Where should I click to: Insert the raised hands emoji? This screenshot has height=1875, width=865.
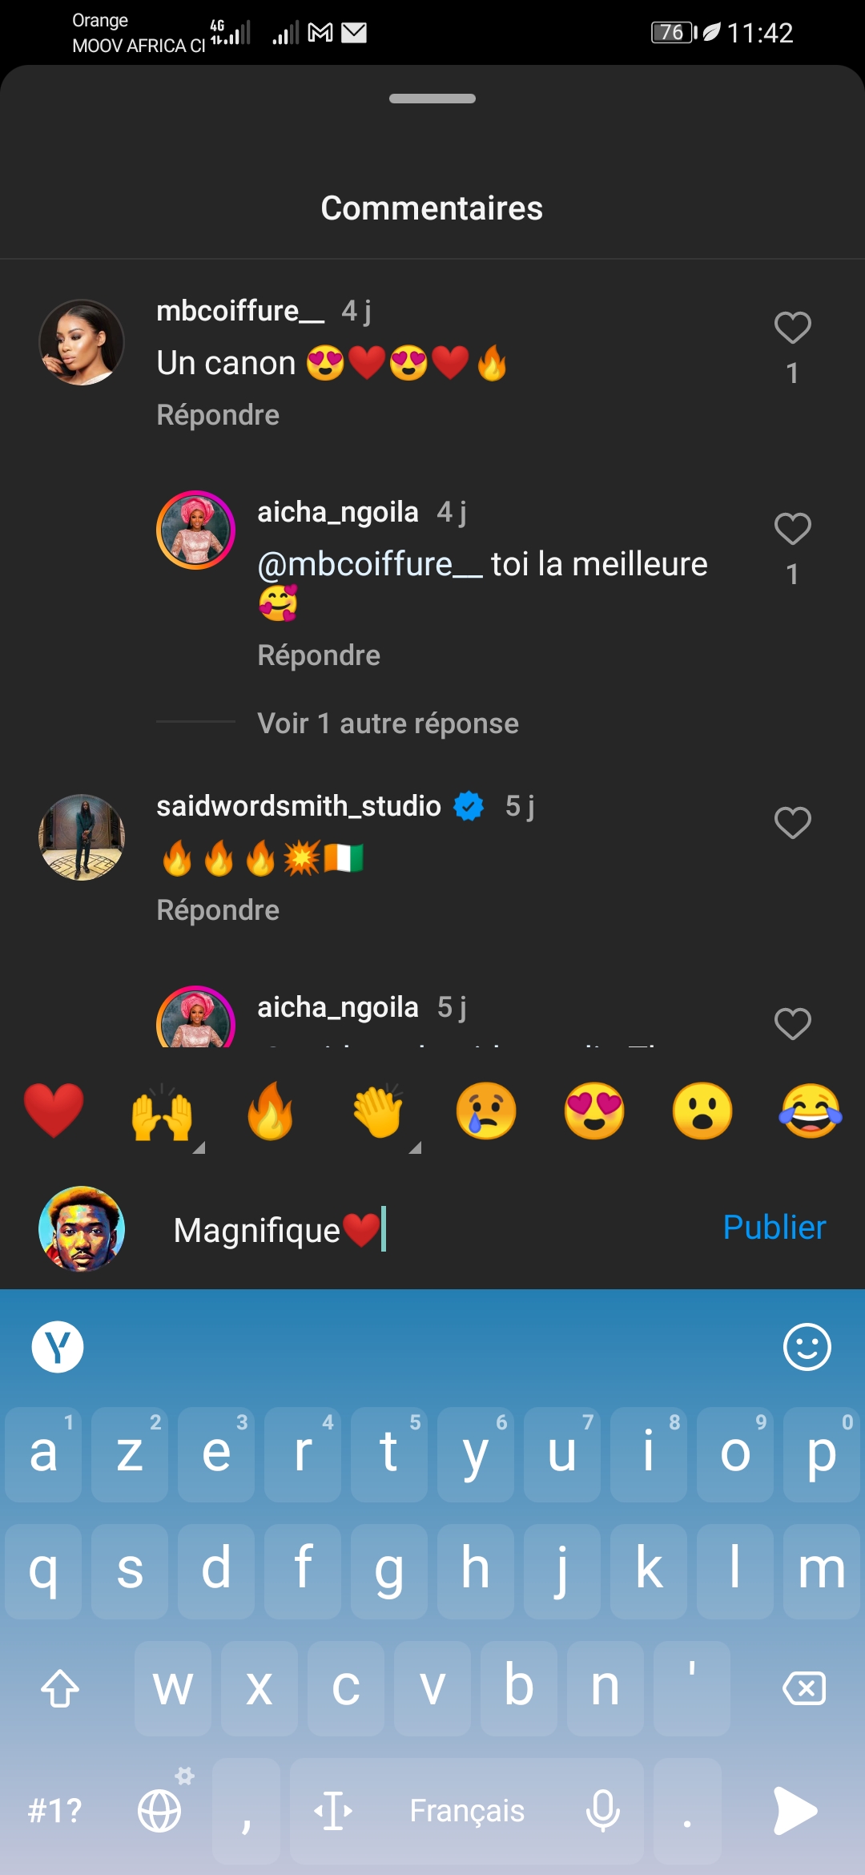[162, 1112]
